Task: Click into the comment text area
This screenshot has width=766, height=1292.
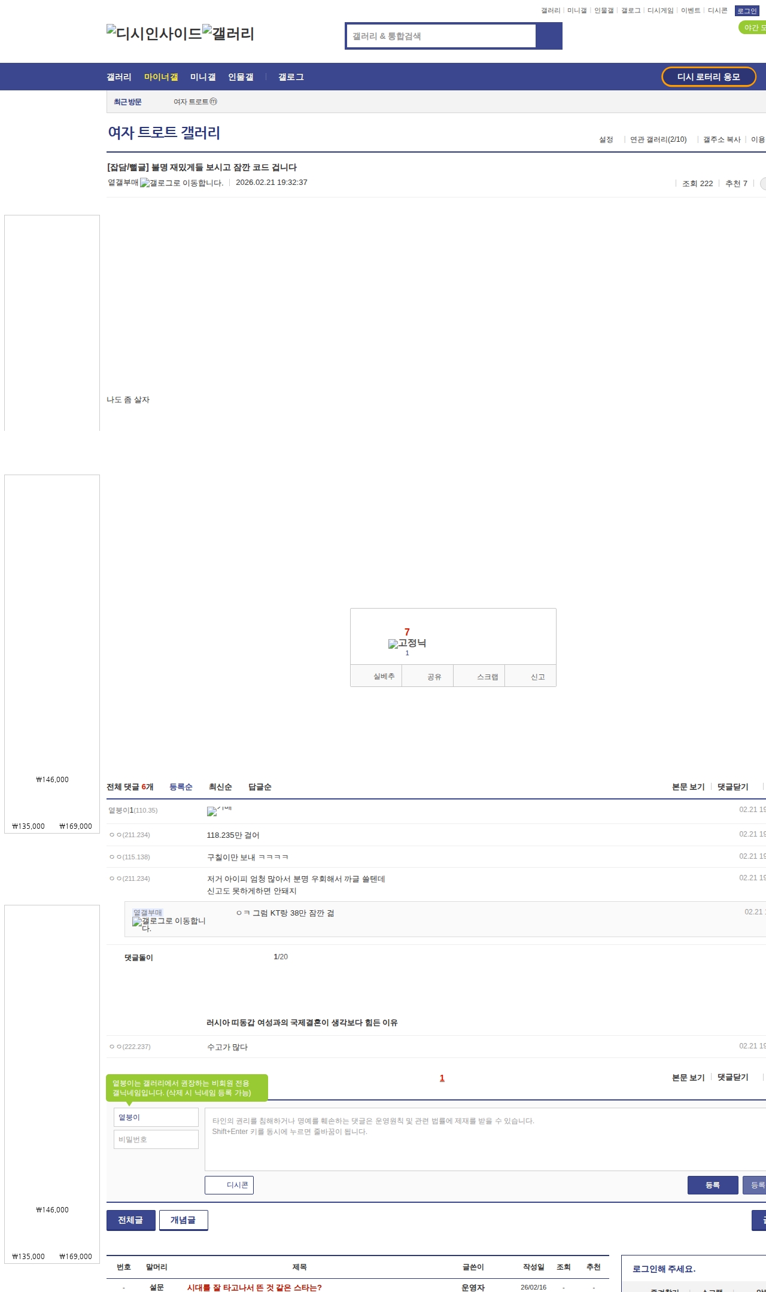Action: tap(485, 1139)
